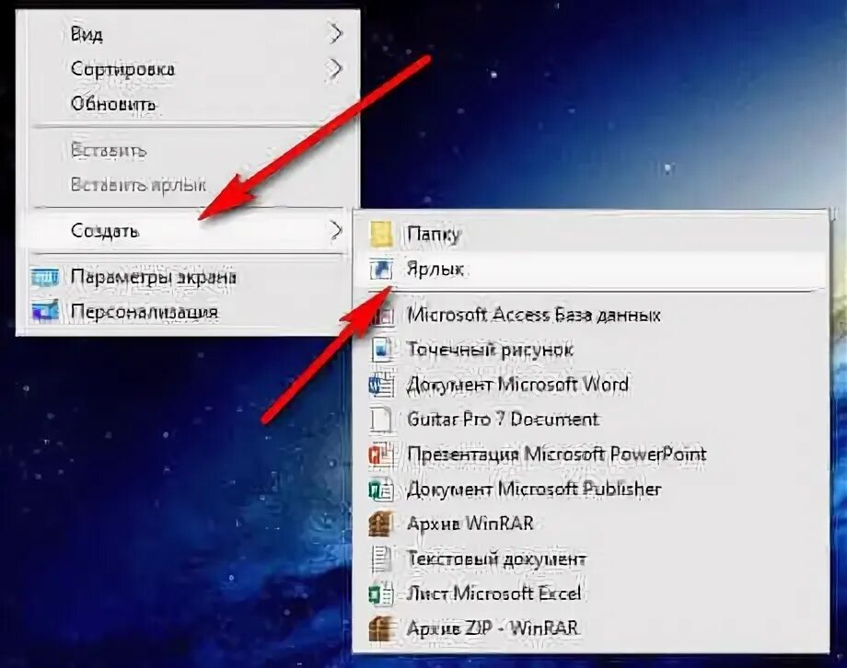
Task: Select Guitar Pro 7 Document entry
Action: 591,419
